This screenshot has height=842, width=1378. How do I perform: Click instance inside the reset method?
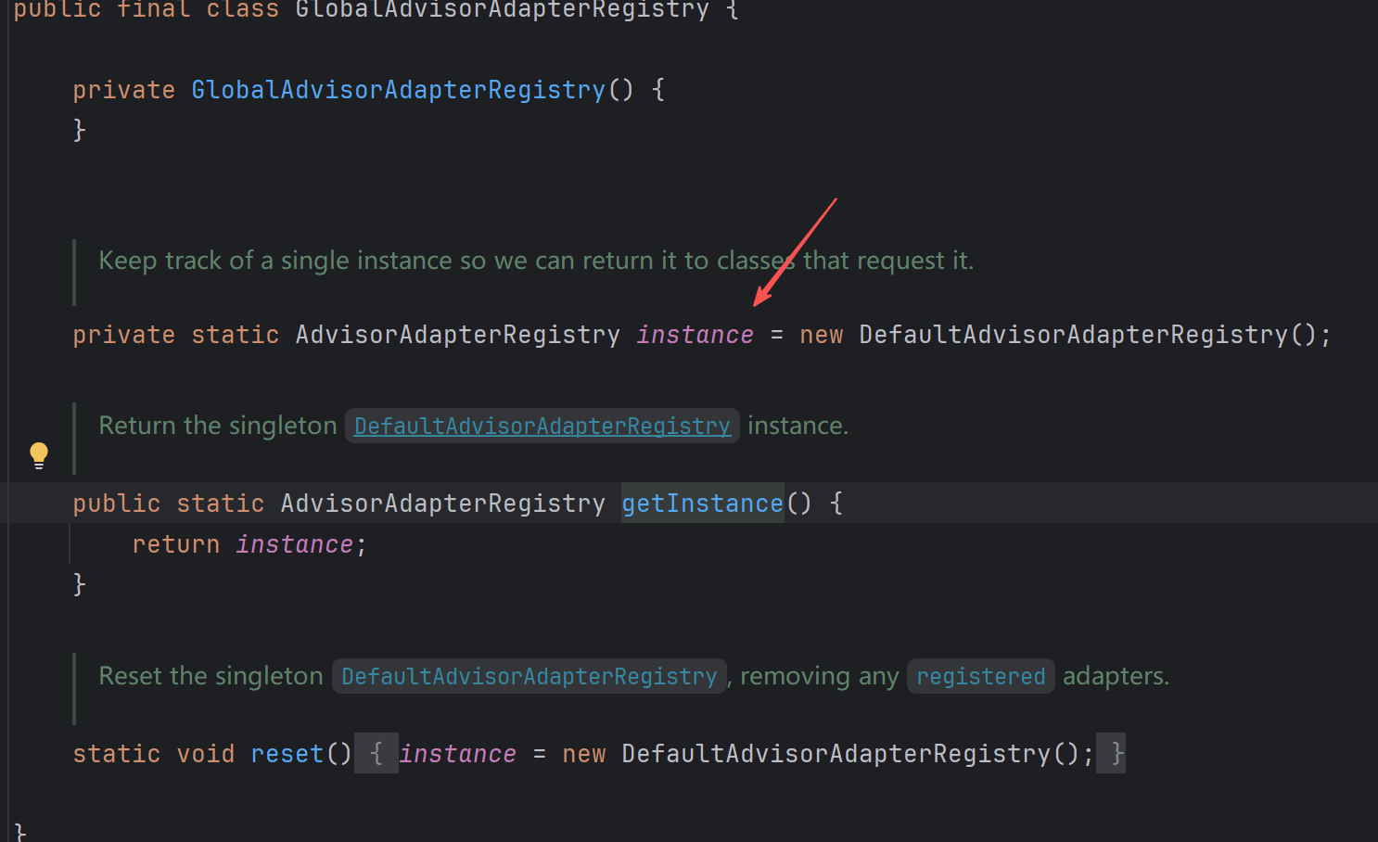coord(457,754)
